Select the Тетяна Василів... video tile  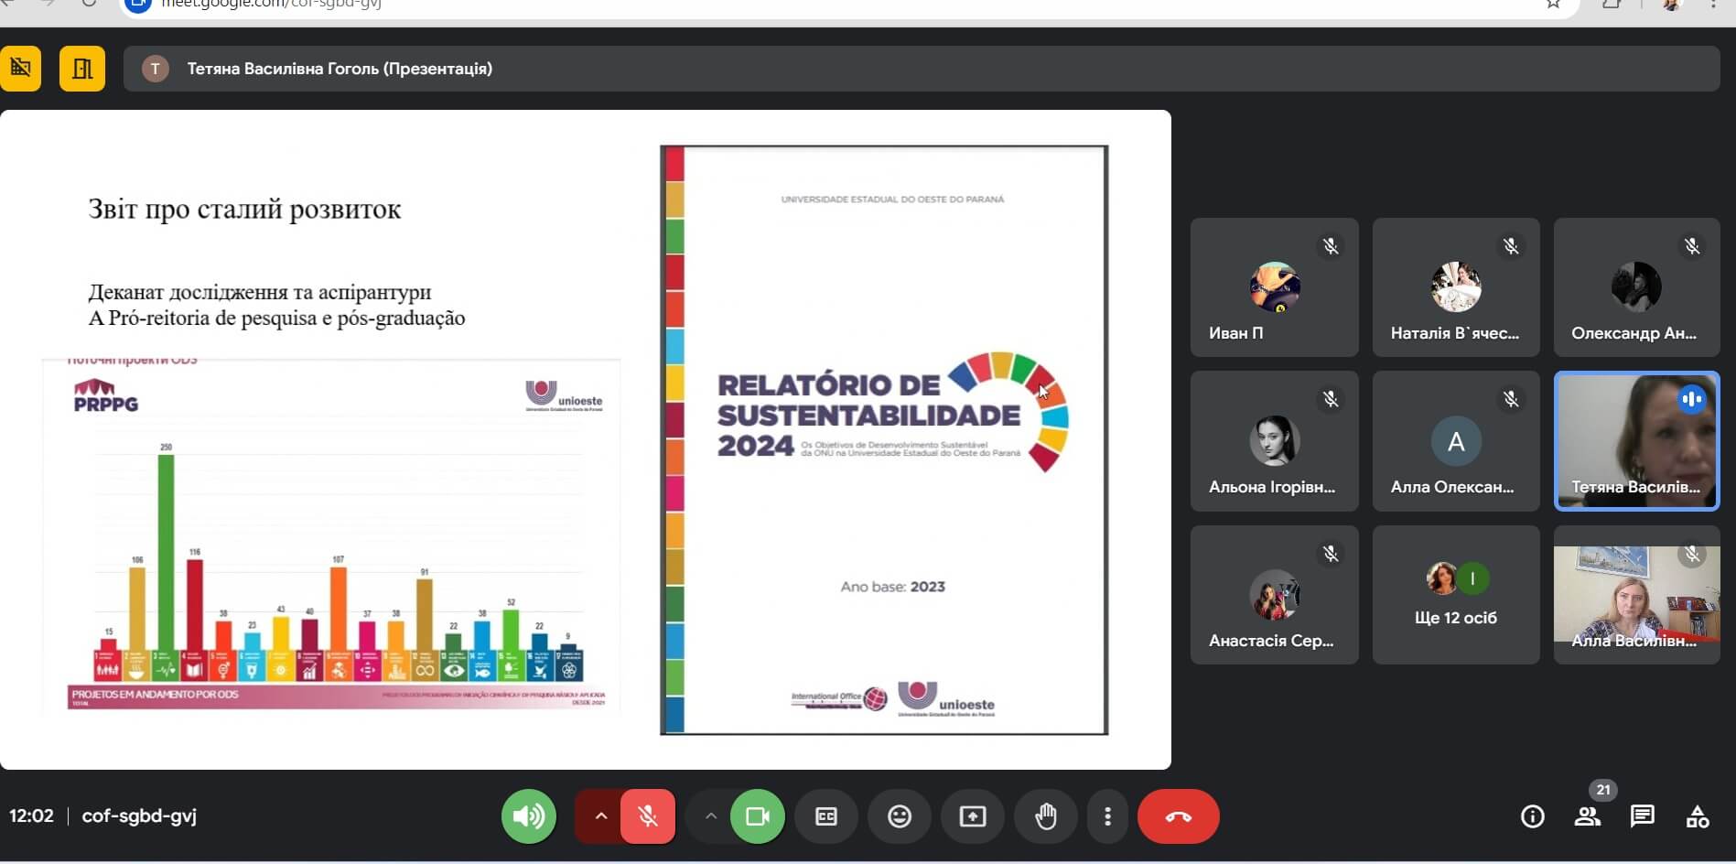coord(1636,440)
